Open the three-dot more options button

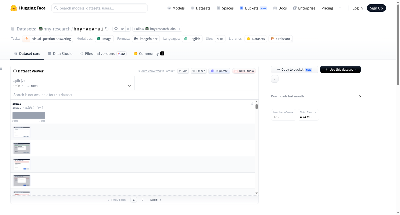[x=275, y=79]
